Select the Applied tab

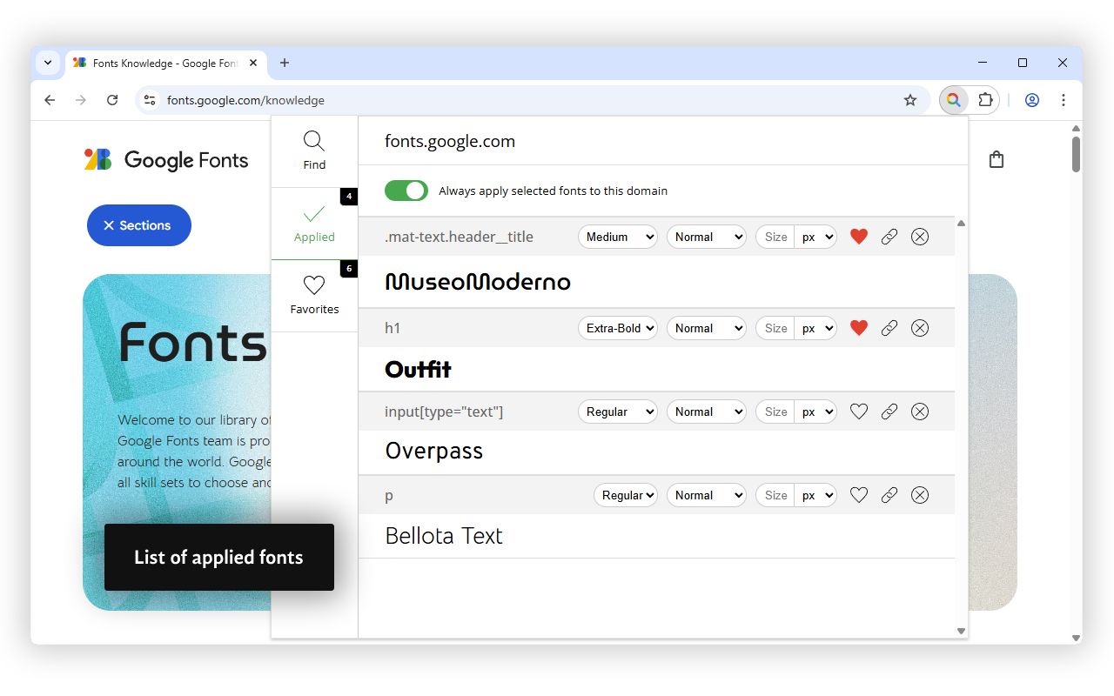[313, 223]
